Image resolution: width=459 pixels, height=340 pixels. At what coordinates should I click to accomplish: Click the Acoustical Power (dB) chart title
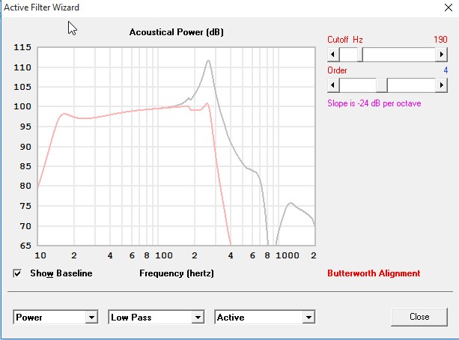click(x=177, y=32)
